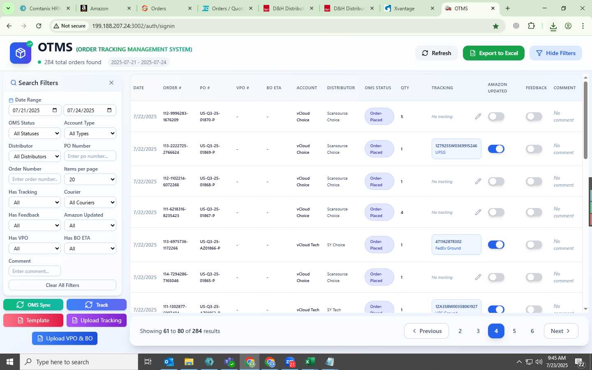Click the Hide Filters button
The height and width of the screenshot is (370, 592).
click(555, 53)
